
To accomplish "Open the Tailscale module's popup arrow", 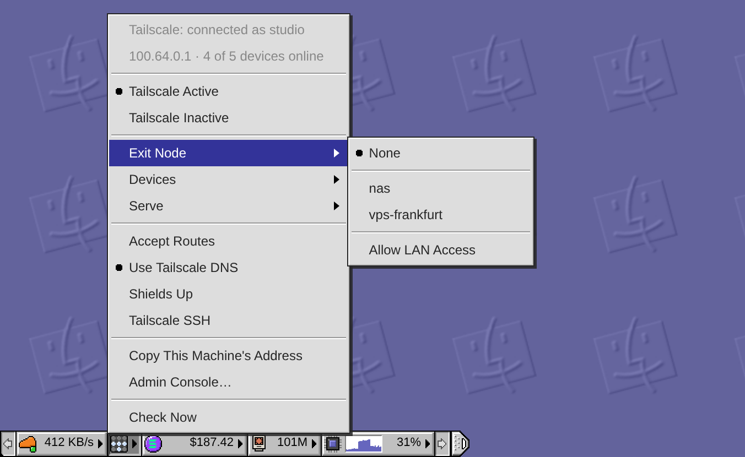I will click(x=134, y=443).
